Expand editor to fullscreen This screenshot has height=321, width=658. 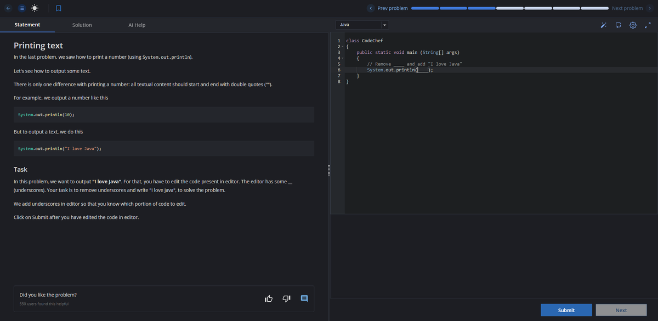coord(648,25)
